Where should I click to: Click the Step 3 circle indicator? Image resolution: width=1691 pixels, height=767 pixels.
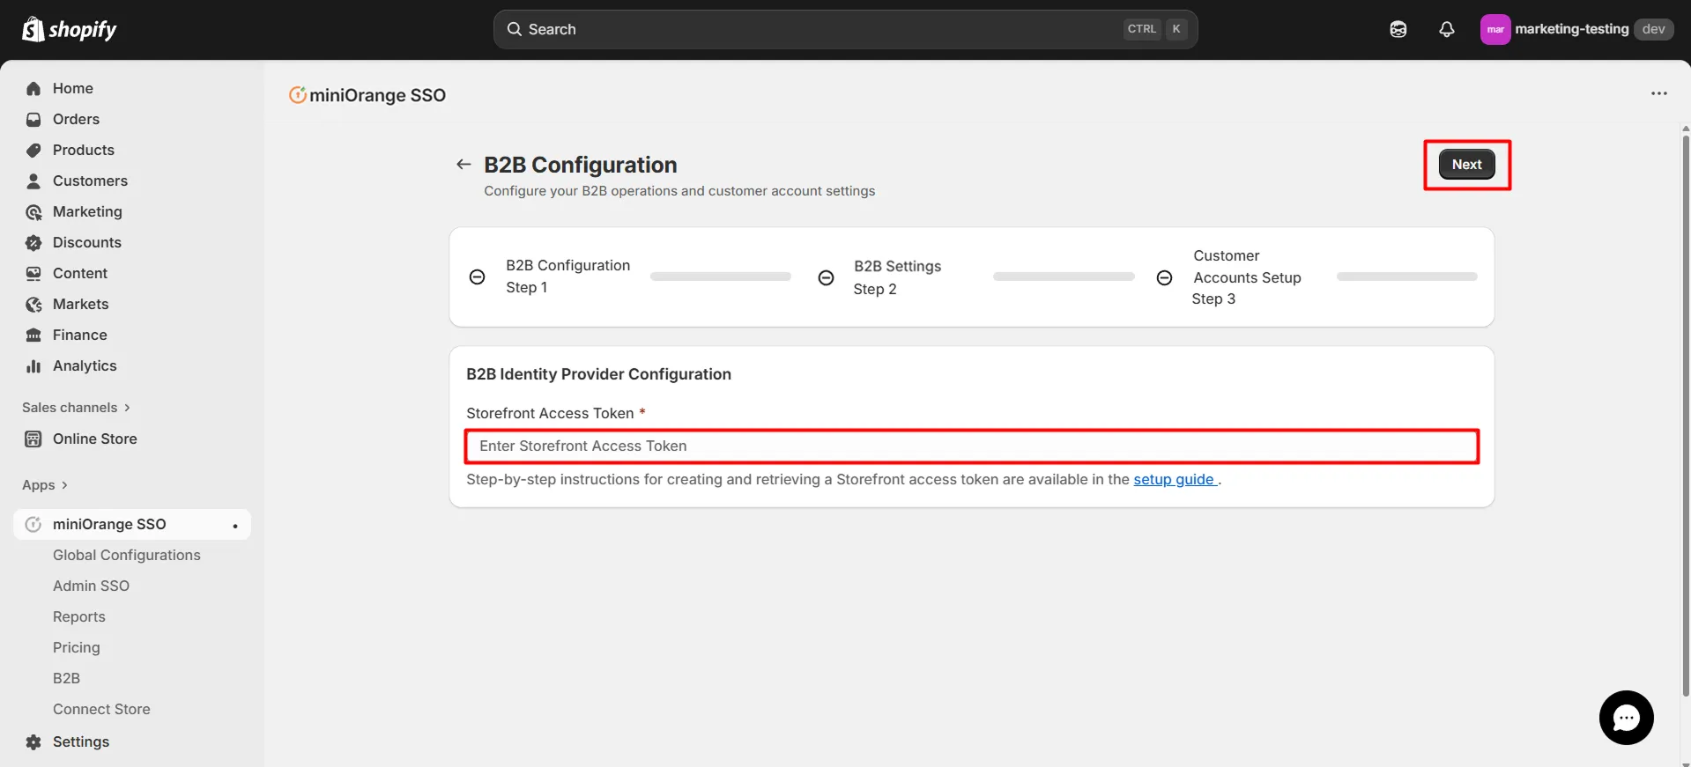pyautogui.click(x=1164, y=277)
